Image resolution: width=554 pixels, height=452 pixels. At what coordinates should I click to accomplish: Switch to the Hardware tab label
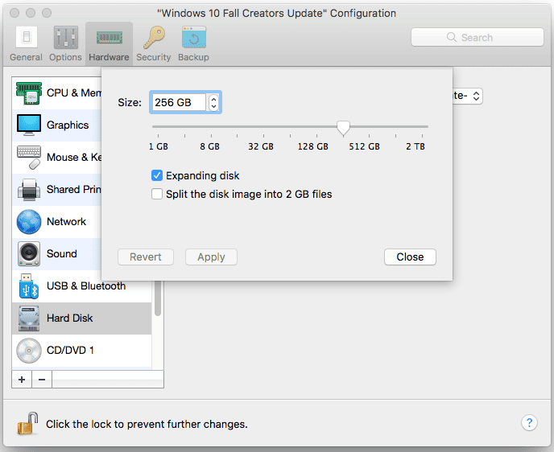point(109,57)
